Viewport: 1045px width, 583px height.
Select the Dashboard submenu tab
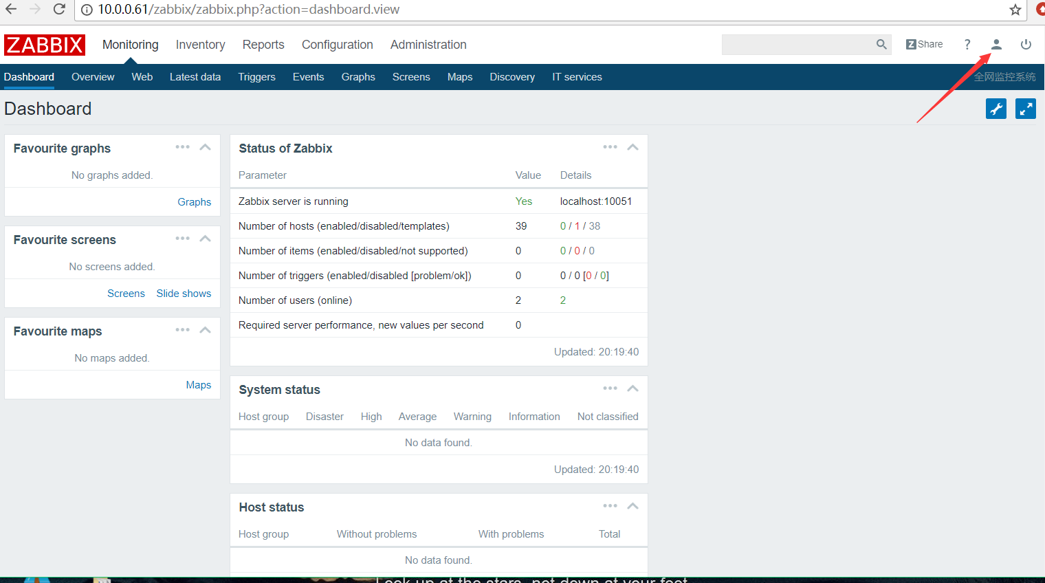pyautogui.click(x=29, y=77)
